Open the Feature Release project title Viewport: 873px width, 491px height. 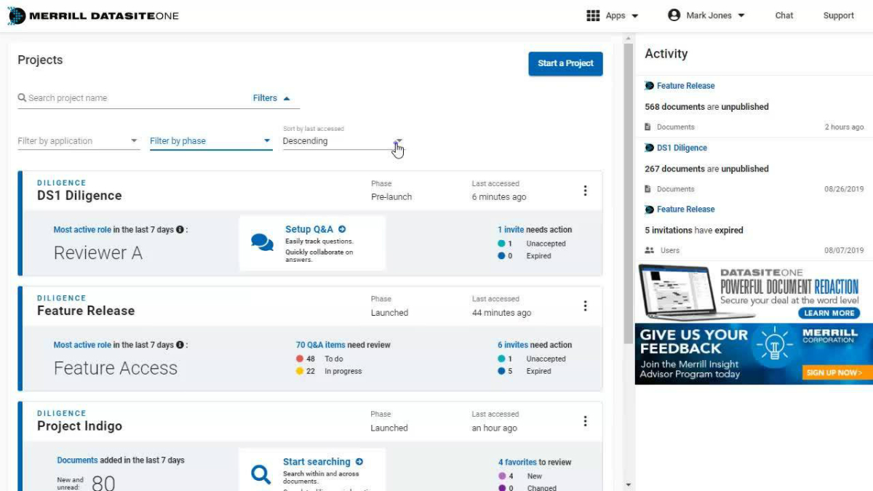[x=86, y=311]
